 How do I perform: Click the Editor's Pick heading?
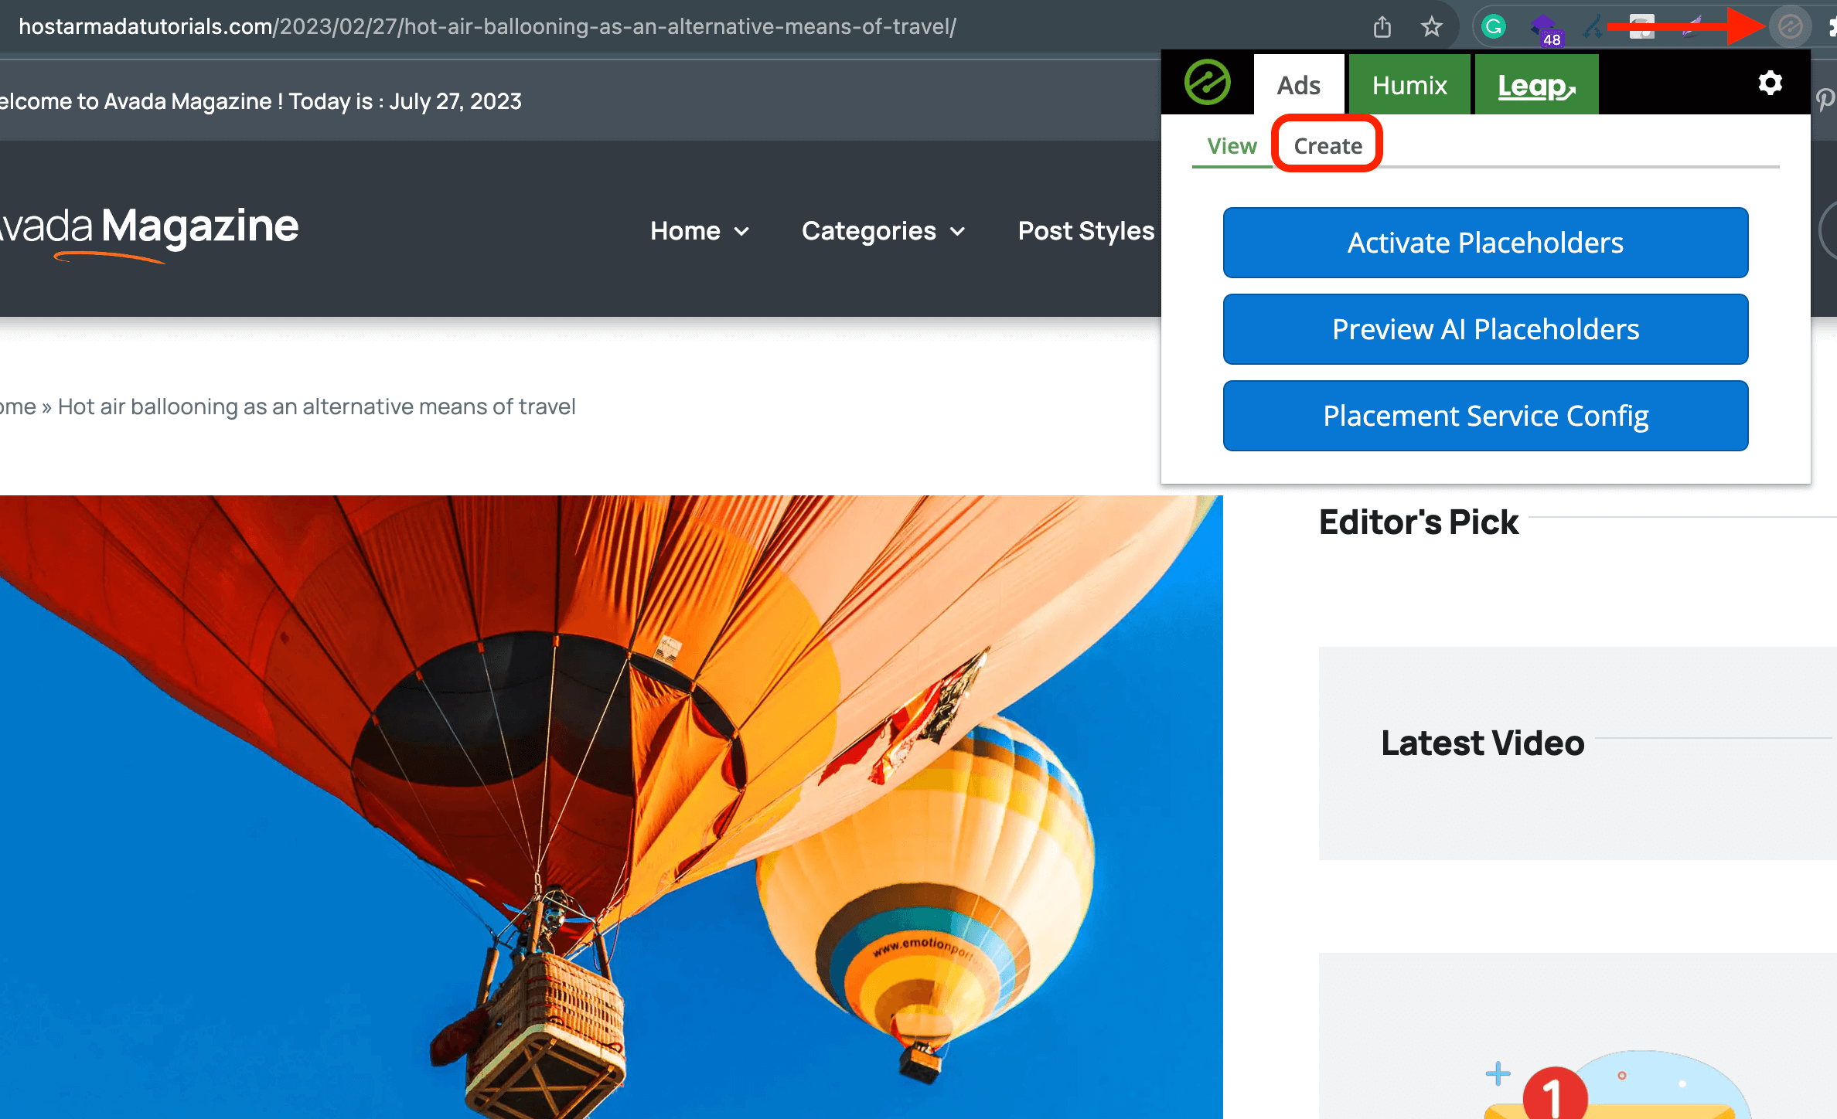1418,522
